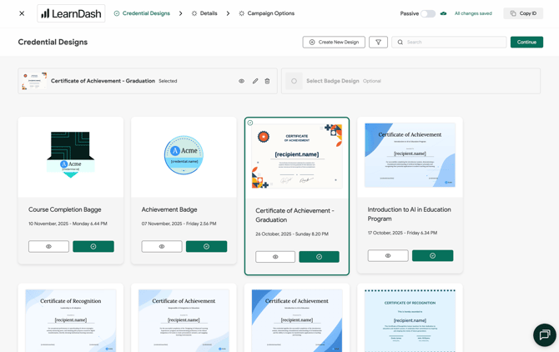Screen dimensions: 559x352
Task: Click the selected certificate's small thumbnail
Action: tap(34, 81)
